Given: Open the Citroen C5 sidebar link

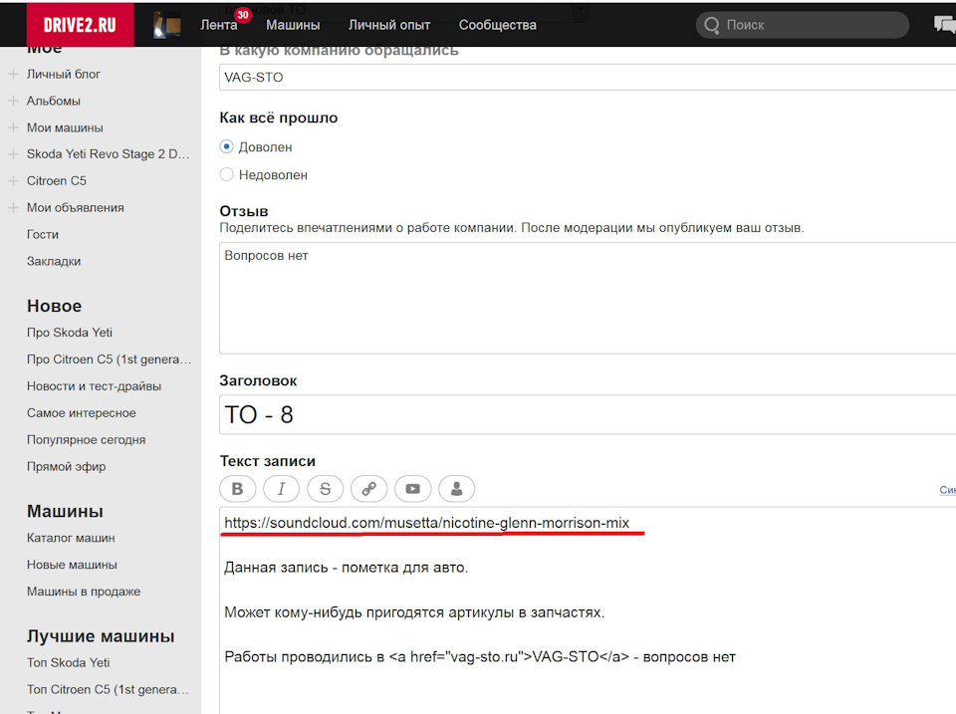Looking at the screenshot, I should (x=57, y=180).
